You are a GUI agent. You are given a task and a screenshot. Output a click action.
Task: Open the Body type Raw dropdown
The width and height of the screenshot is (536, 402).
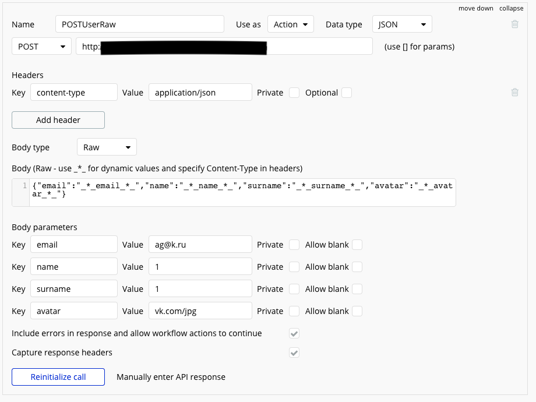107,147
